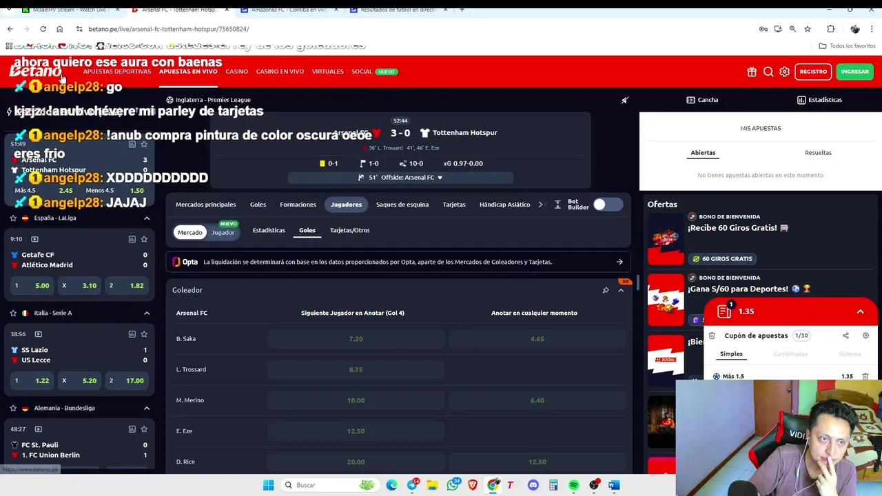Remove the Más 1.5 selection
The image size is (882, 496).
pos(865,376)
